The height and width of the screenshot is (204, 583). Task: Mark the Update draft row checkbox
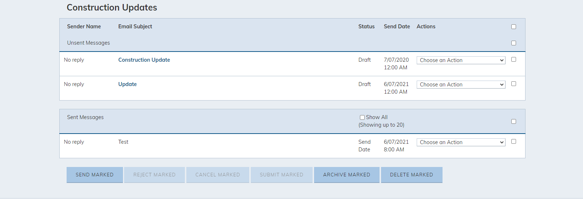click(x=513, y=83)
